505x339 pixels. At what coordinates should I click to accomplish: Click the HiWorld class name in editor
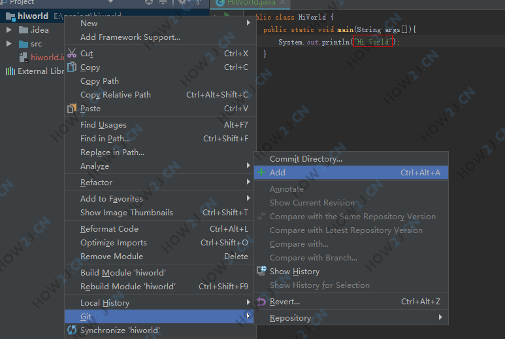point(312,17)
